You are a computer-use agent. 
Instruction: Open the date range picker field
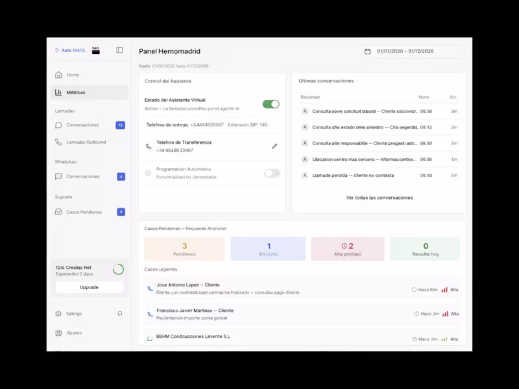coord(412,51)
